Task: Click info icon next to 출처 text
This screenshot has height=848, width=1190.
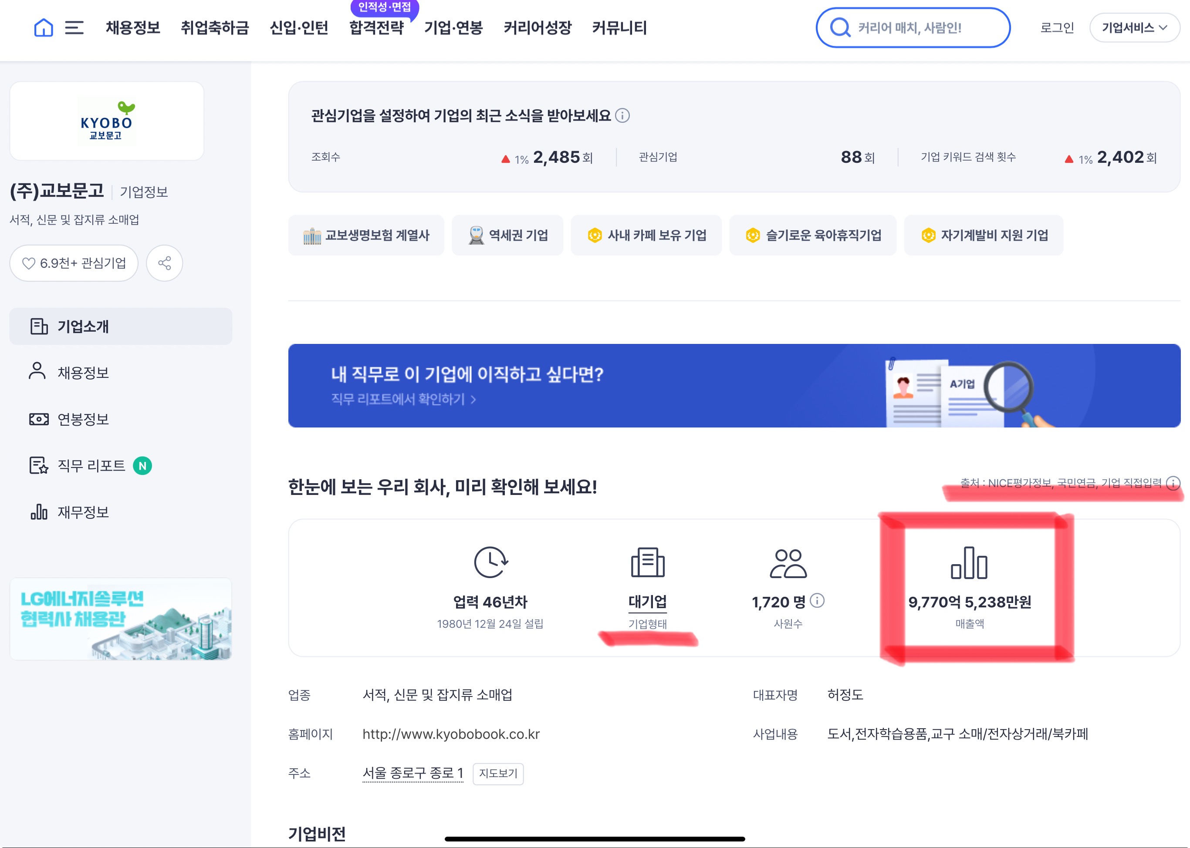Action: 1173,483
